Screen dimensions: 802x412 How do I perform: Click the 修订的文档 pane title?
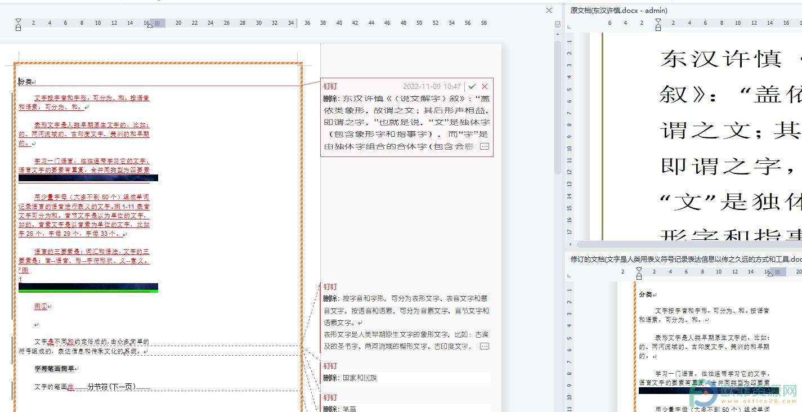point(686,259)
